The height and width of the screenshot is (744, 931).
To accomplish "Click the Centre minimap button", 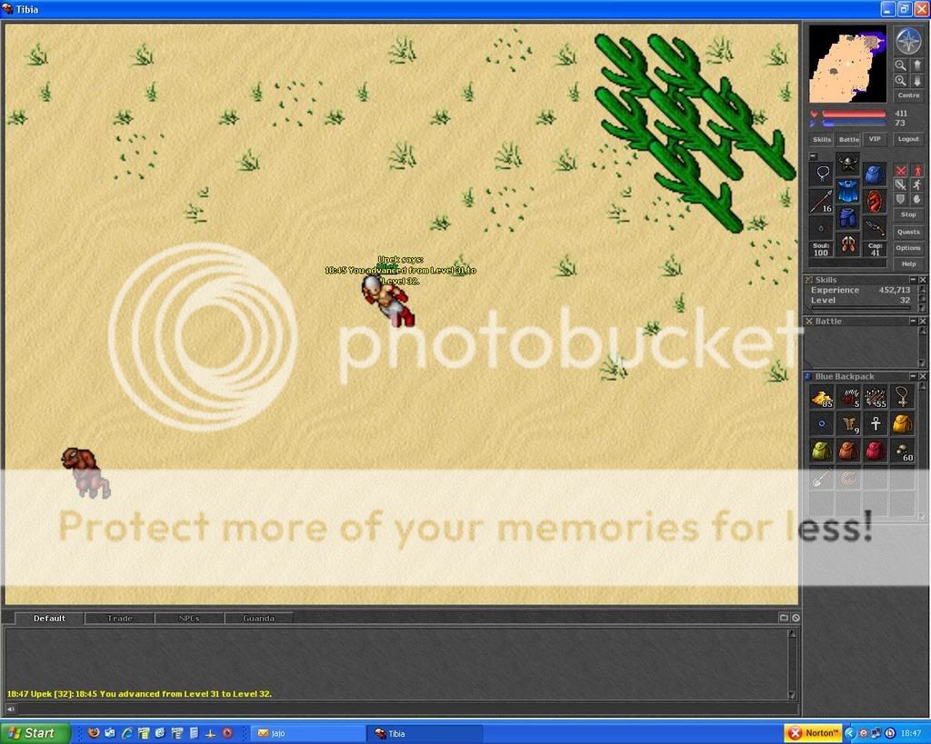I will pyautogui.click(x=908, y=95).
